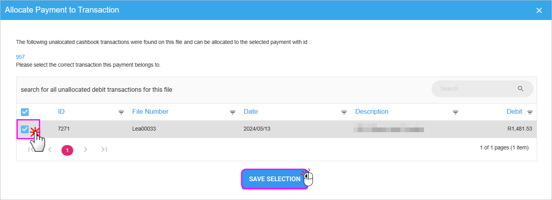Image resolution: width=552 pixels, height=200 pixels.
Task: Toggle the select-all header checkbox
Action: [25, 112]
